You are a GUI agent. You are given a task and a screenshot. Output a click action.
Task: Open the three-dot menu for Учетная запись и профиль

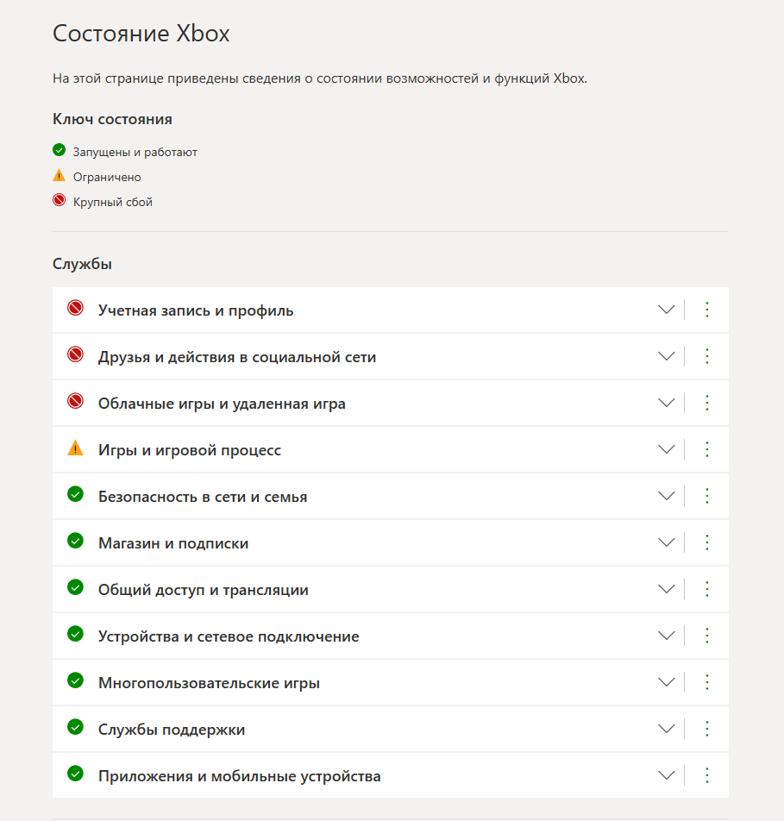pyautogui.click(x=707, y=310)
